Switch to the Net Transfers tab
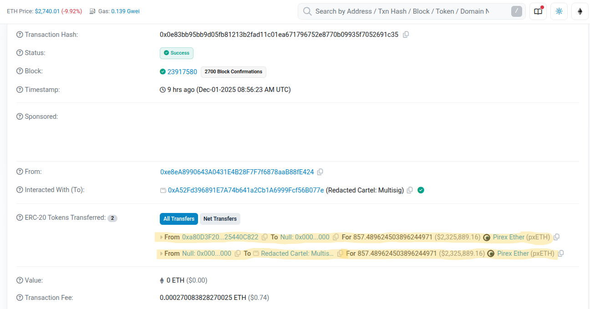The height and width of the screenshot is (309, 590). click(220, 219)
